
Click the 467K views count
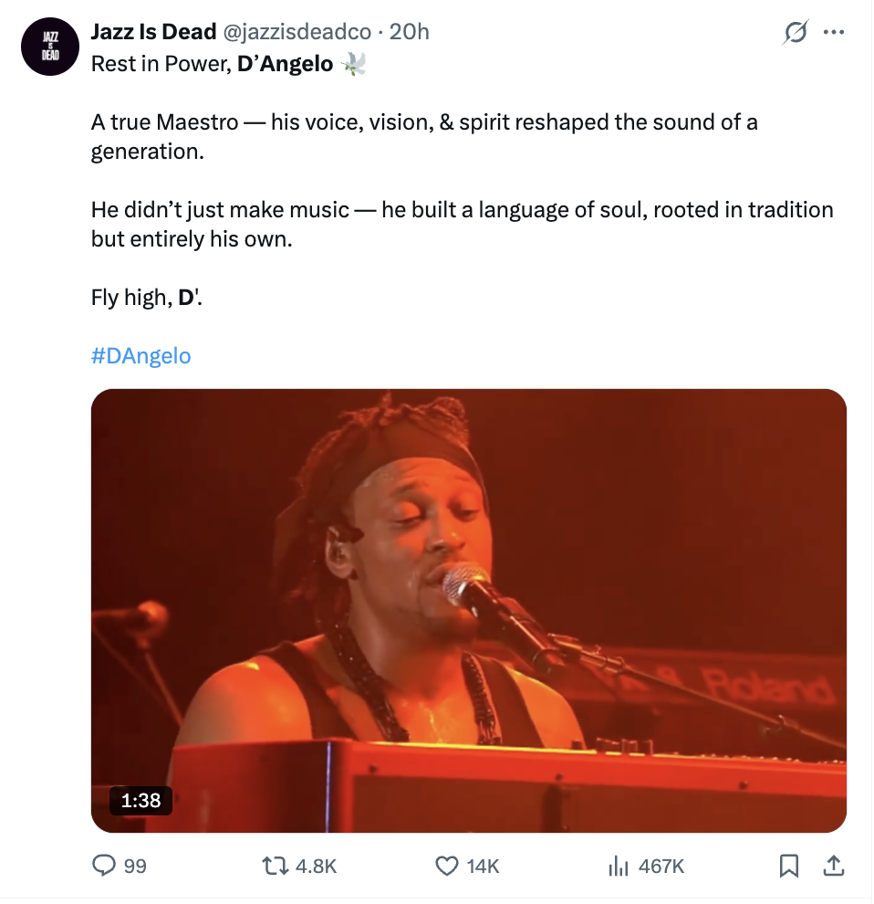point(661,866)
